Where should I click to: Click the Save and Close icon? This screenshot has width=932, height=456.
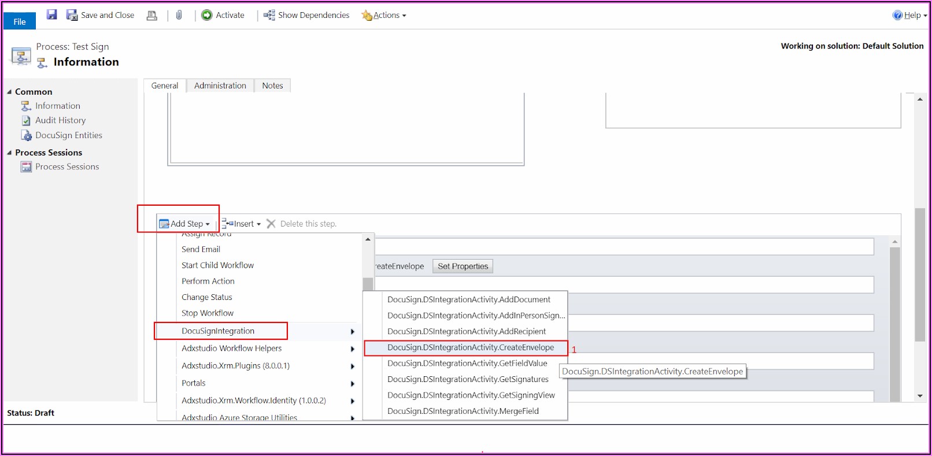72,15
